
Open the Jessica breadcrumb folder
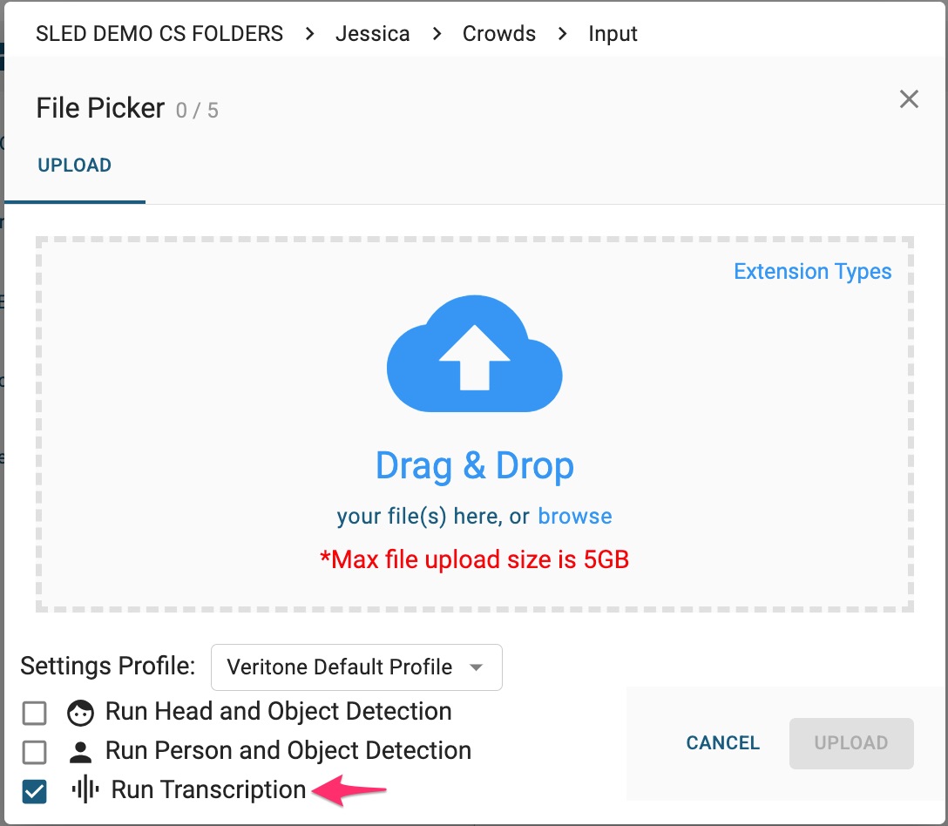coord(372,34)
